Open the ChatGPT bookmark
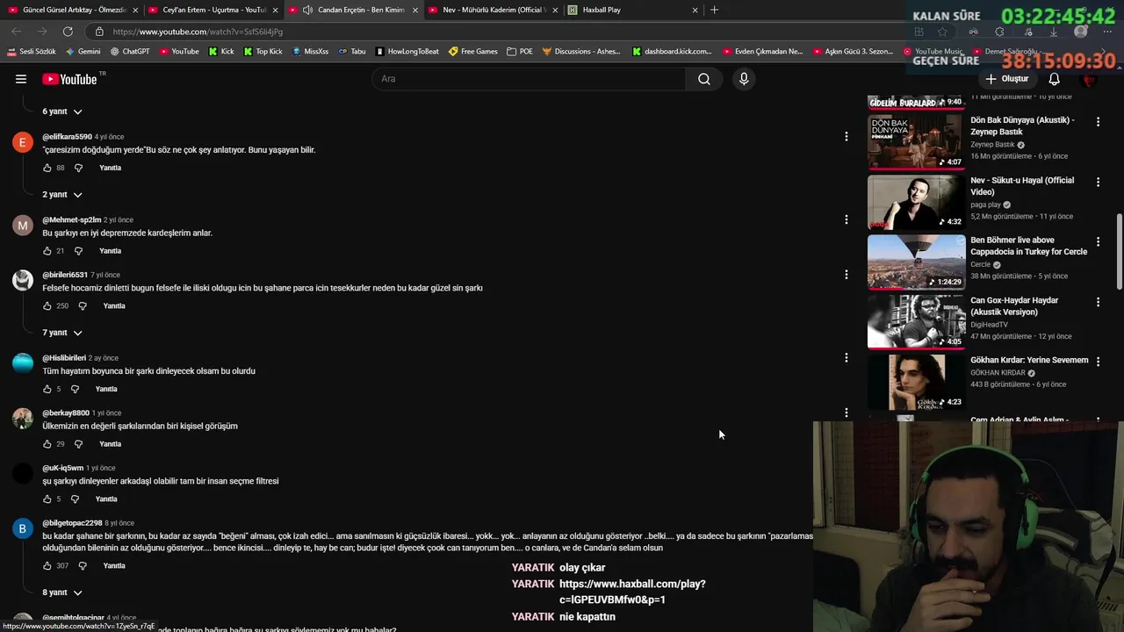The image size is (1124, 632). click(130, 52)
